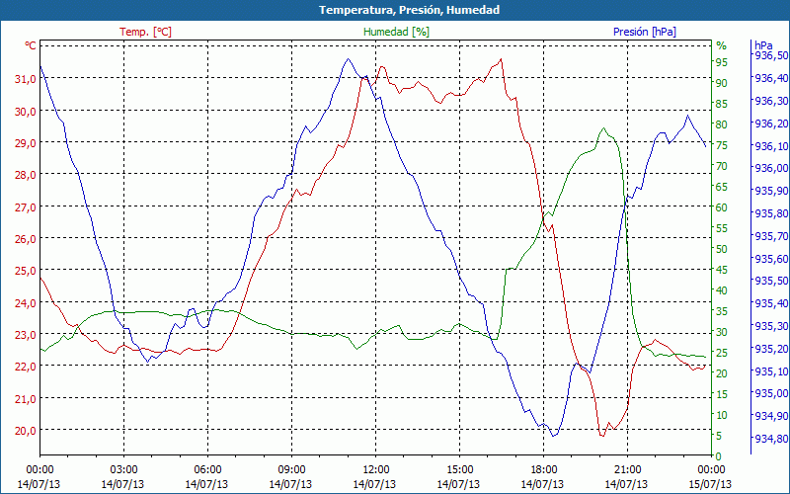Click the '18:00' time axis label

coord(544,470)
